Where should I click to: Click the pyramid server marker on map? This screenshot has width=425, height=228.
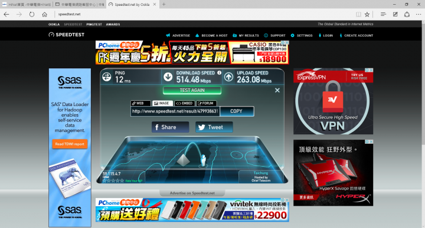click(183, 160)
